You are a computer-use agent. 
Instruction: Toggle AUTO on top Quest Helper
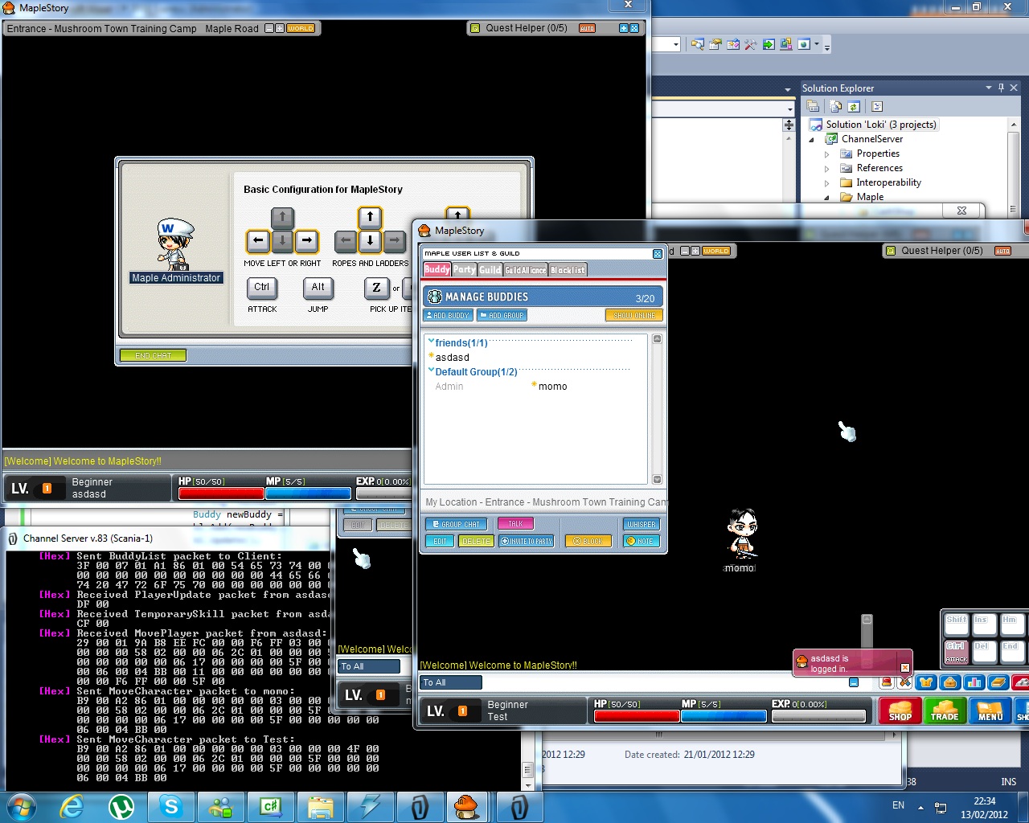[x=587, y=28]
